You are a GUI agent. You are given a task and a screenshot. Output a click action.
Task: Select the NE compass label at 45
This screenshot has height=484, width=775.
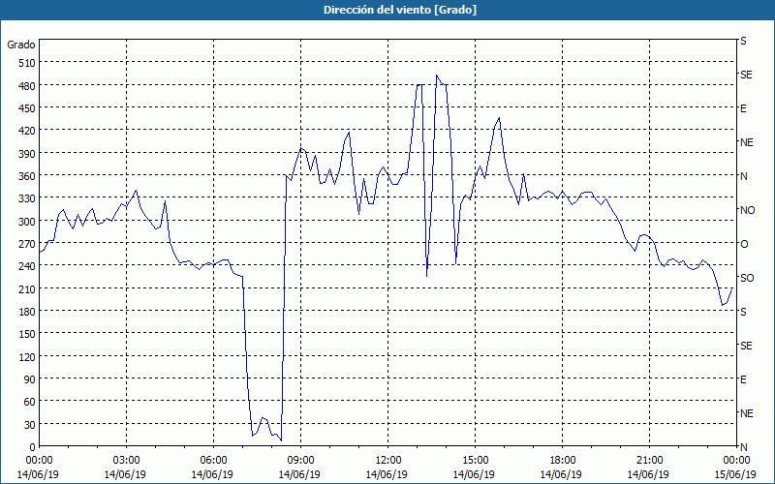747,413
